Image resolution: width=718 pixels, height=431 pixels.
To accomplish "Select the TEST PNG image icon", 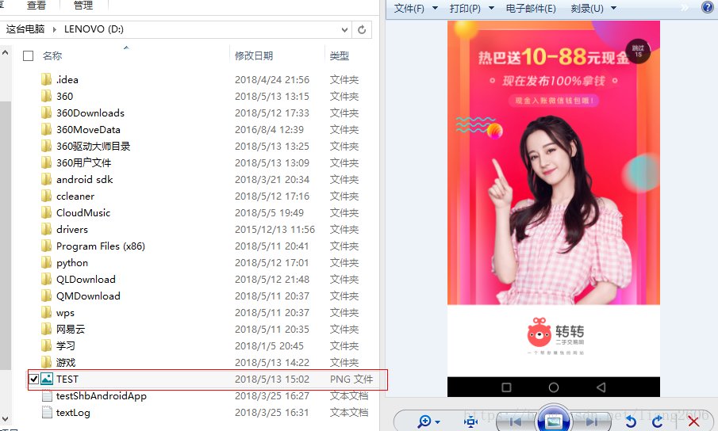I will 47,379.
